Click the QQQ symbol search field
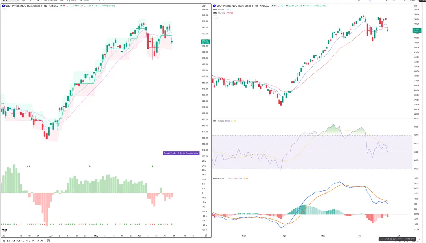426x243 pixels. coord(10,1)
